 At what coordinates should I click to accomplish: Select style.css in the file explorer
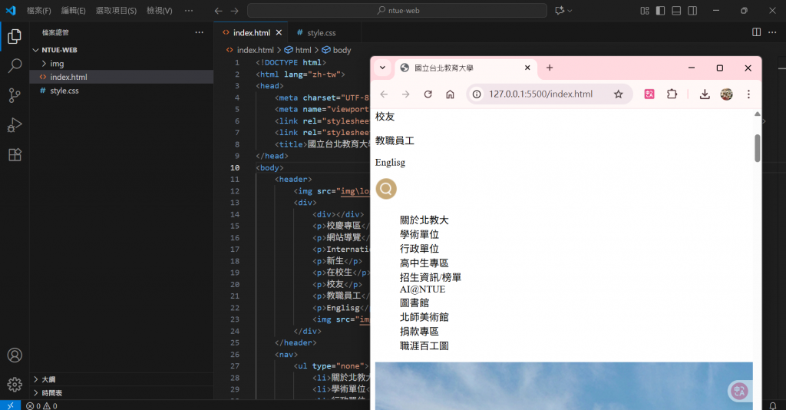pyautogui.click(x=122, y=91)
